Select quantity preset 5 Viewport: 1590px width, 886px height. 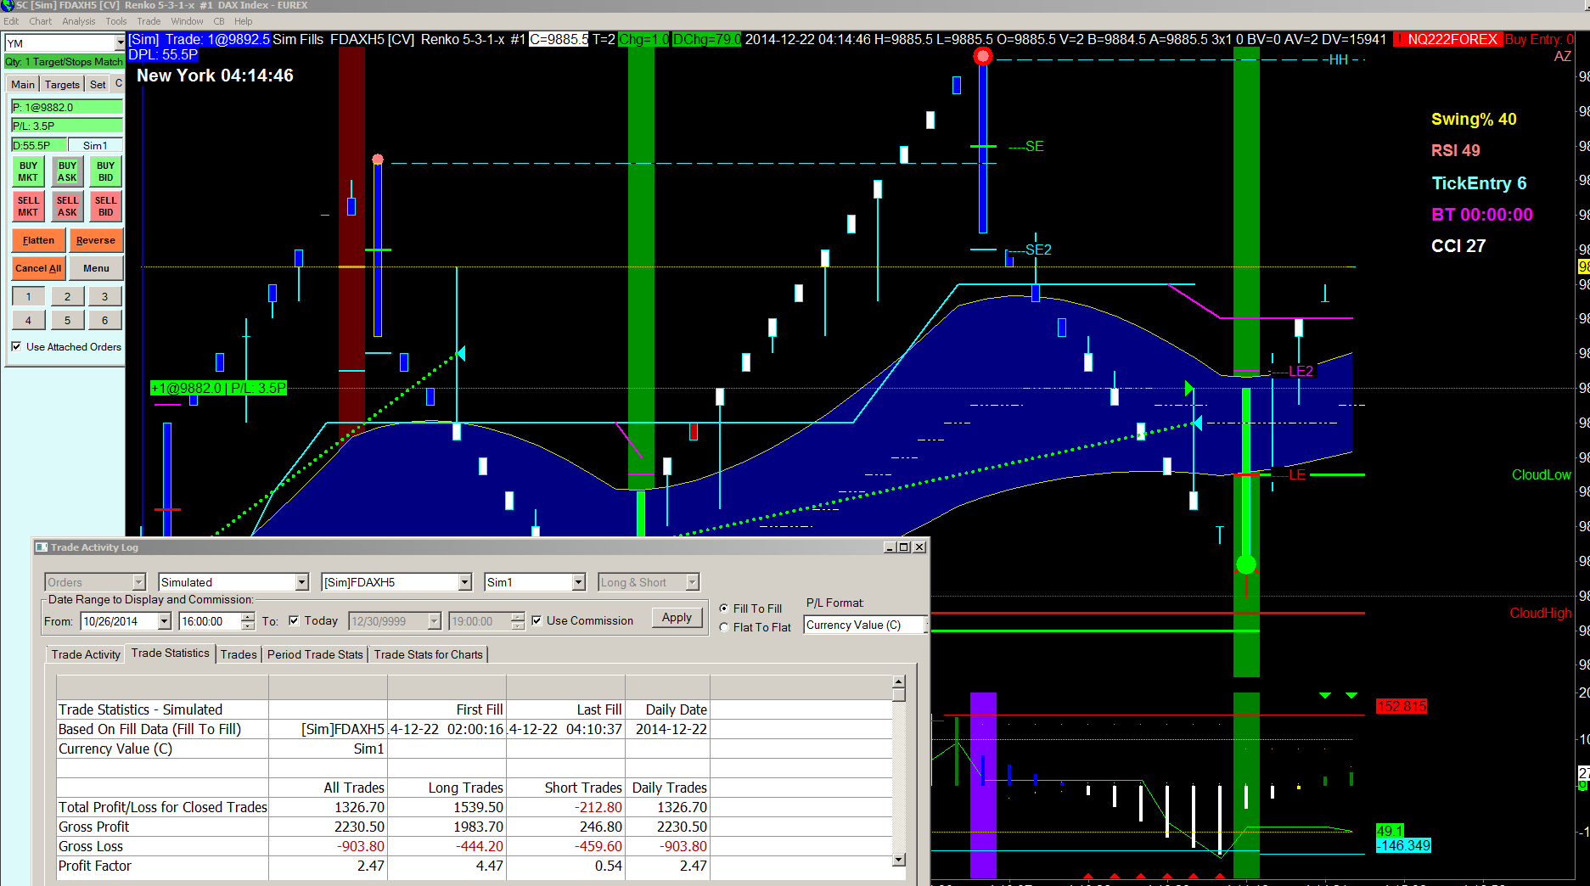click(x=67, y=320)
